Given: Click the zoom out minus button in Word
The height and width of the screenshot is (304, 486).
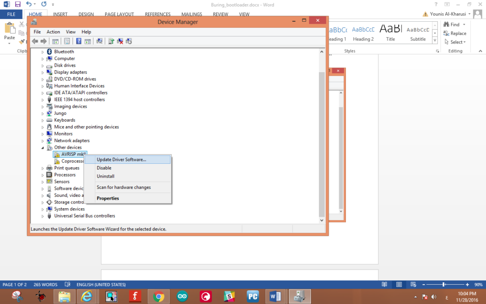Looking at the screenshot, I should pos(424,285).
